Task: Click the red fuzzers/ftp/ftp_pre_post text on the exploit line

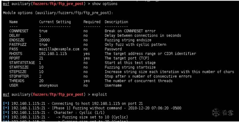Action: tap(58, 94)
